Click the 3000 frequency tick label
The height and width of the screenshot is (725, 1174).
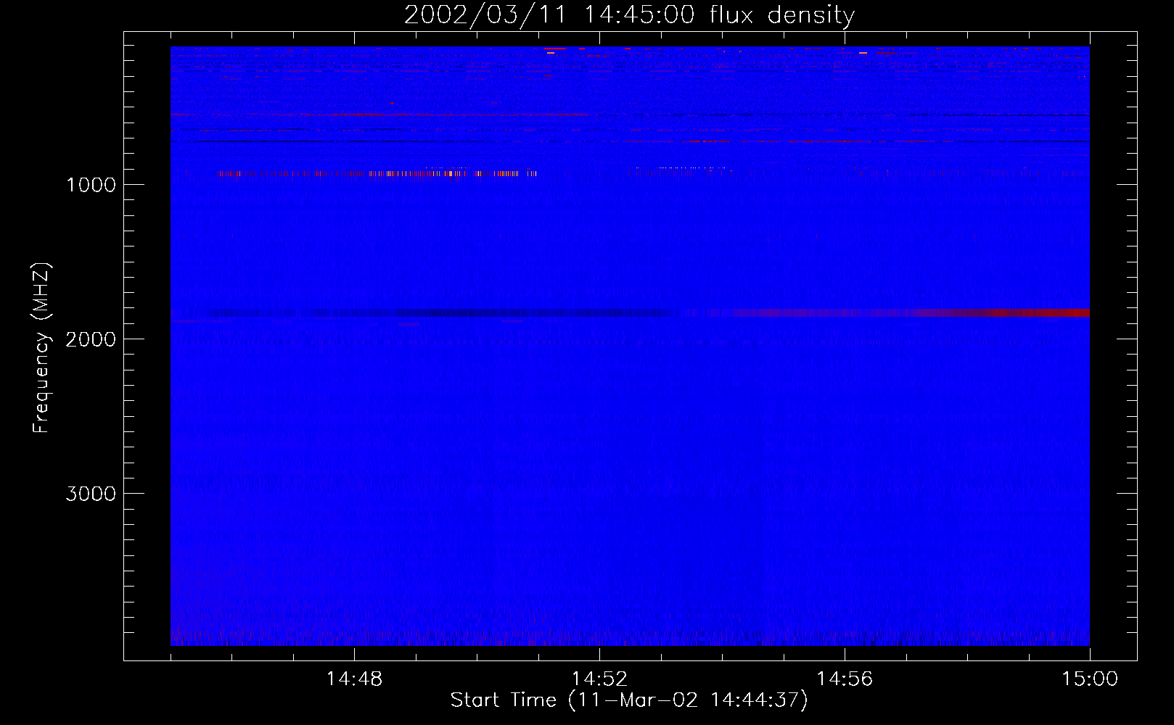[x=91, y=494]
